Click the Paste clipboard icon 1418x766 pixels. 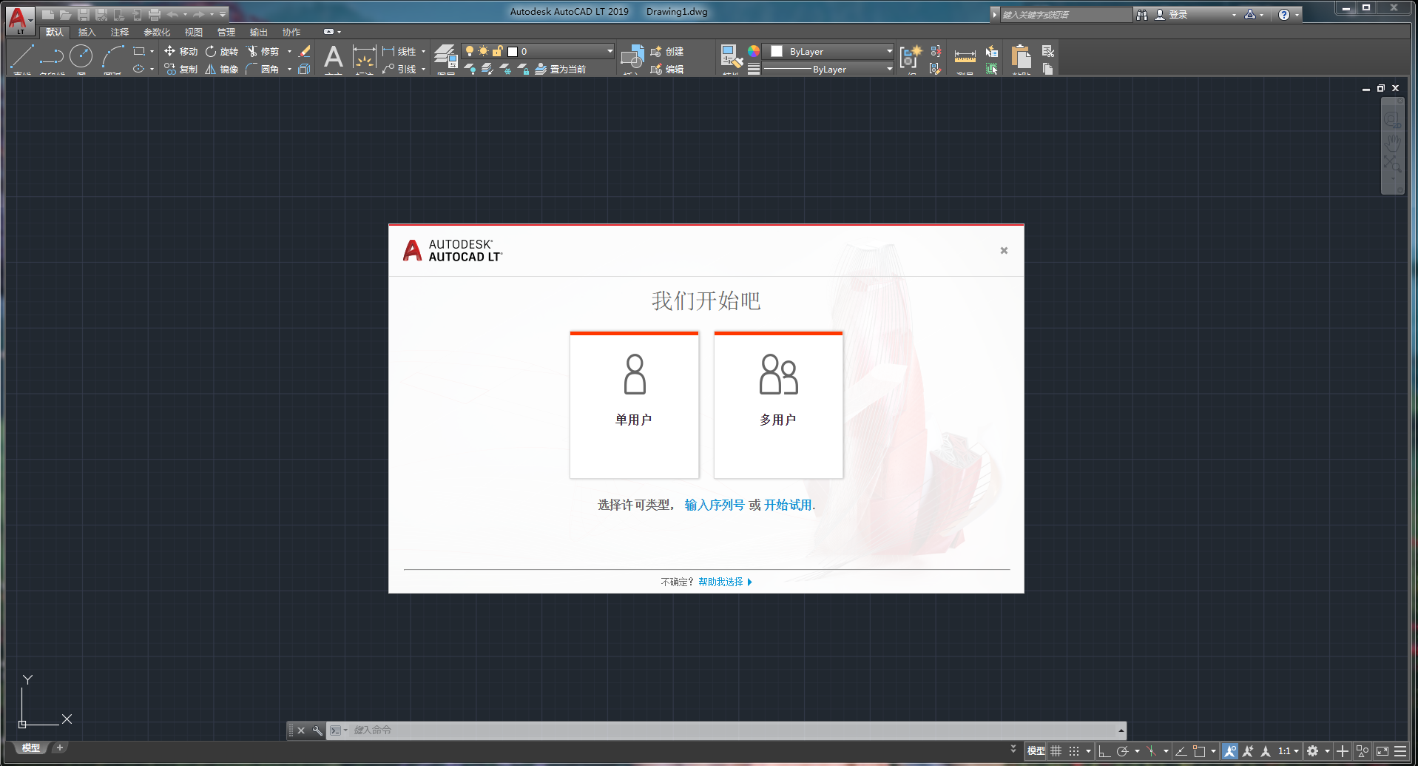click(x=1021, y=57)
